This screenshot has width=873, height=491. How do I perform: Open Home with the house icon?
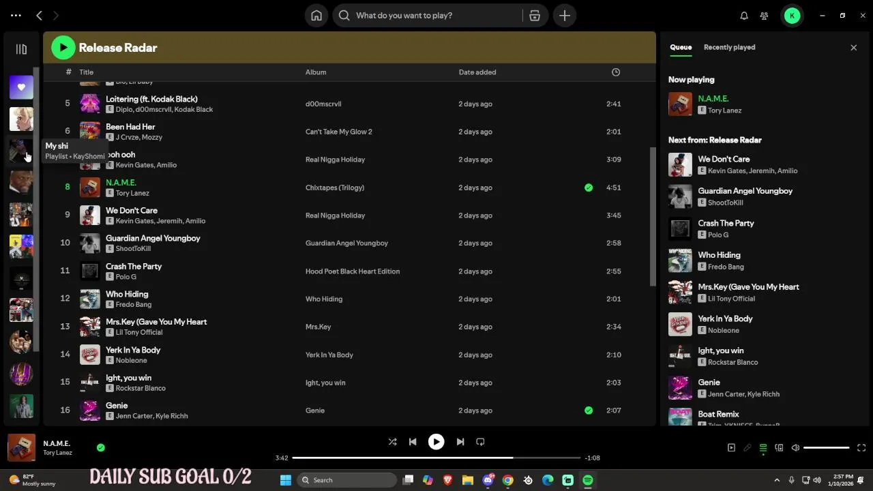point(316,15)
